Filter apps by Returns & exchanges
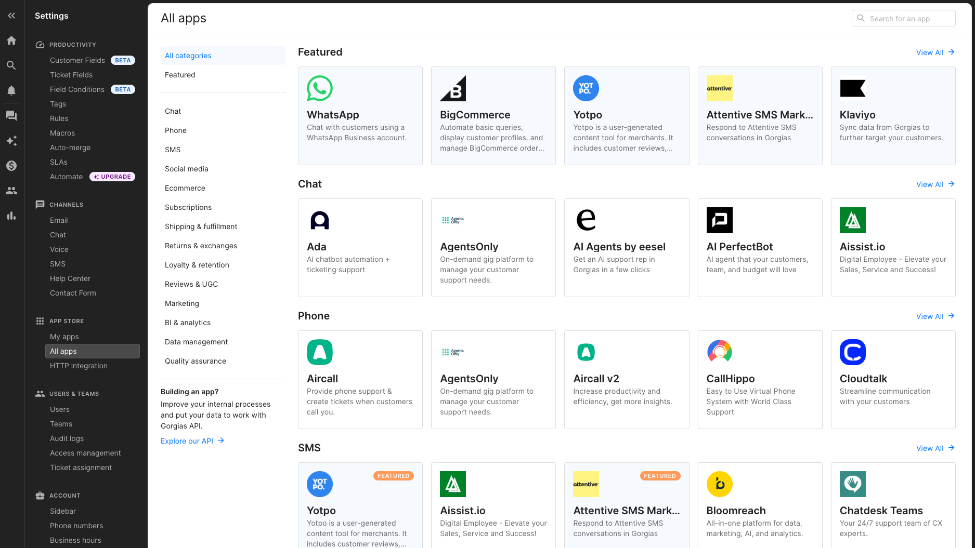 223,246
